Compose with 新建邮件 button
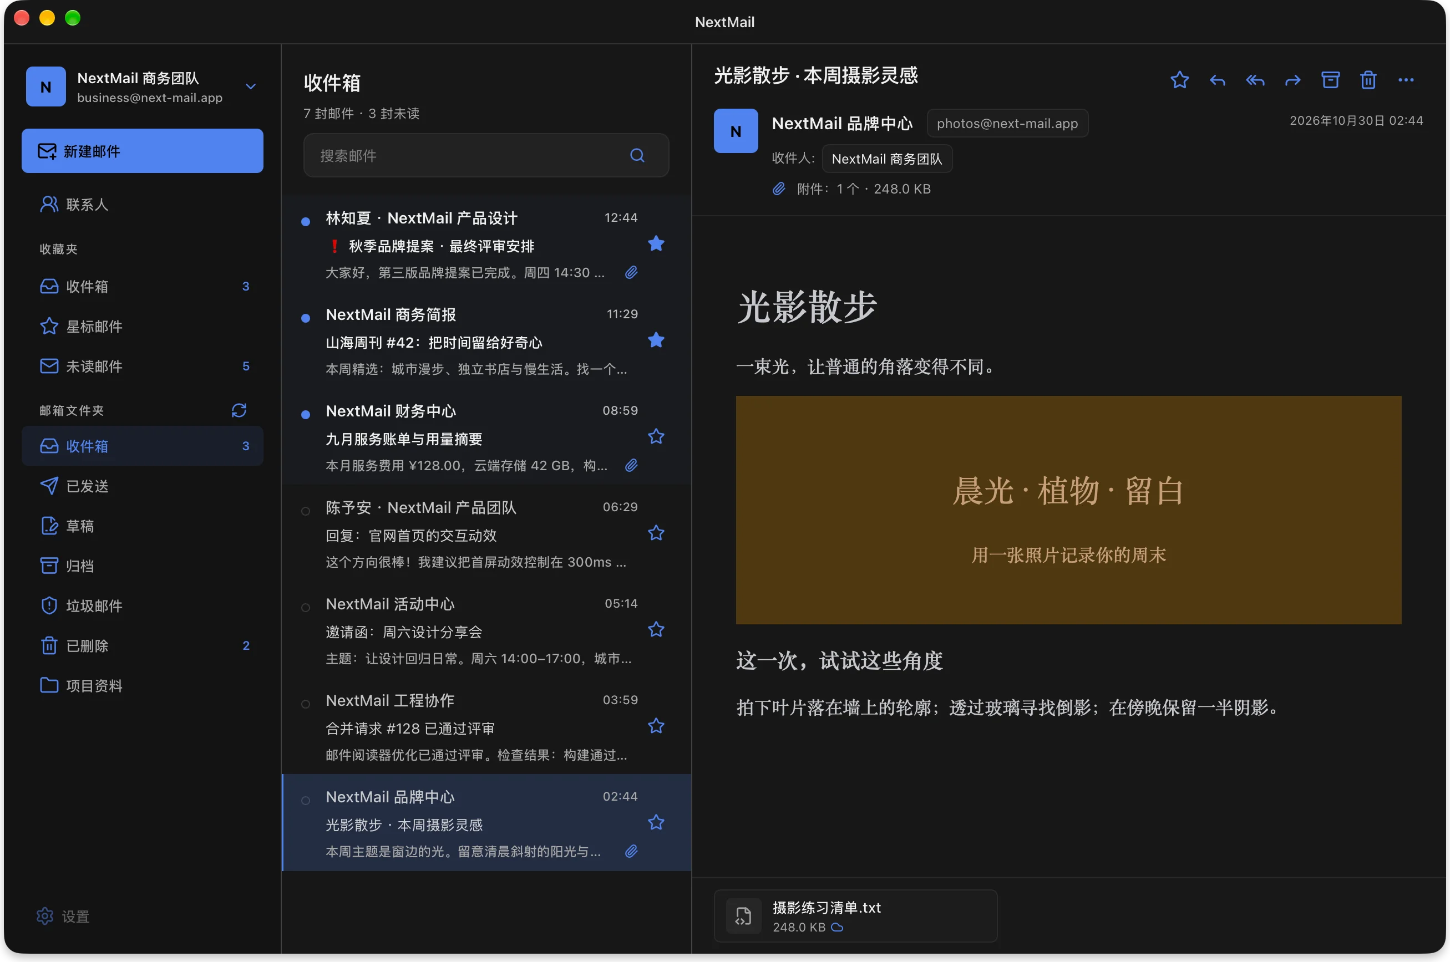 pyautogui.click(x=143, y=151)
